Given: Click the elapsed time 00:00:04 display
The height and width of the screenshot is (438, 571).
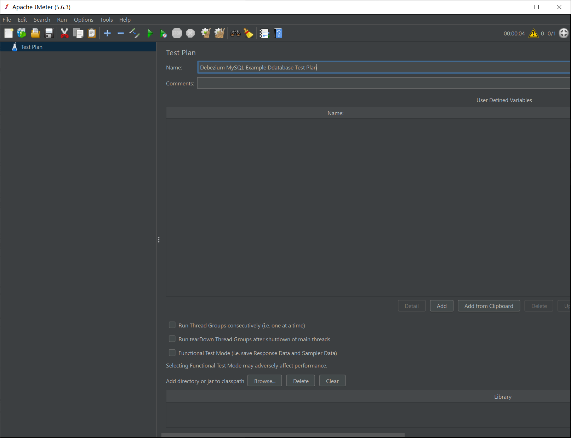Looking at the screenshot, I should click(x=514, y=34).
